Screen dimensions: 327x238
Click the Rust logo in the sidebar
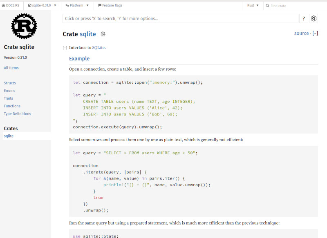point(24,26)
